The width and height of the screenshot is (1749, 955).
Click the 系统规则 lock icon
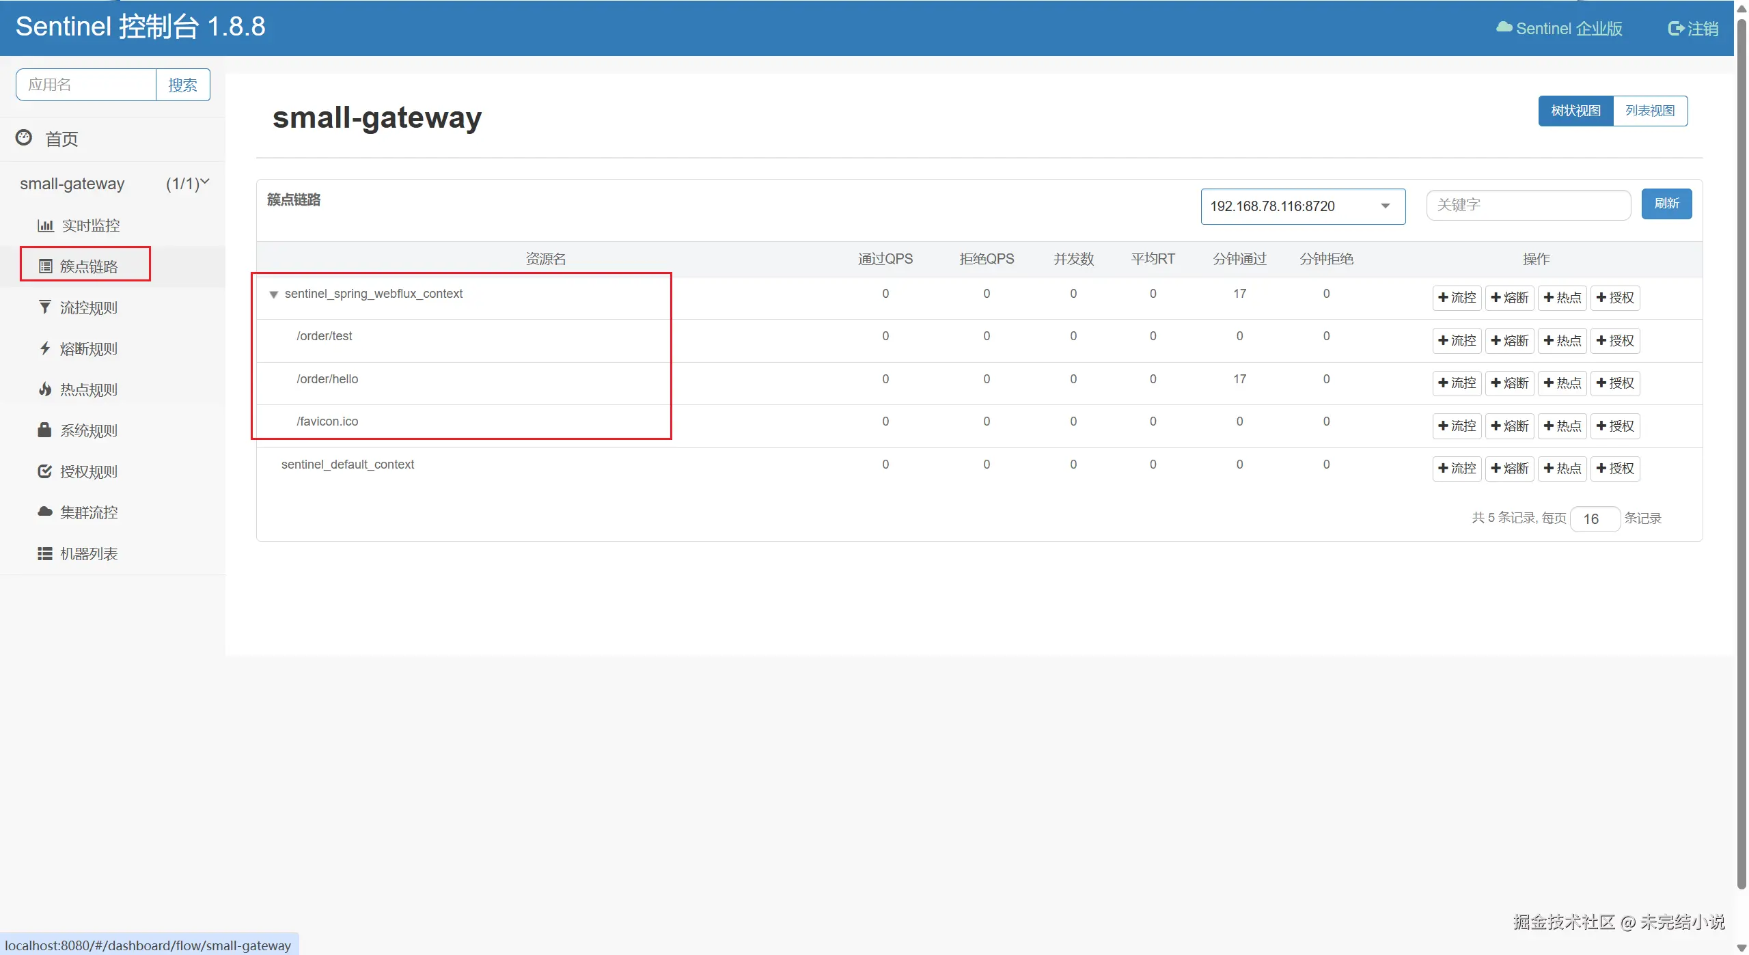tap(45, 430)
